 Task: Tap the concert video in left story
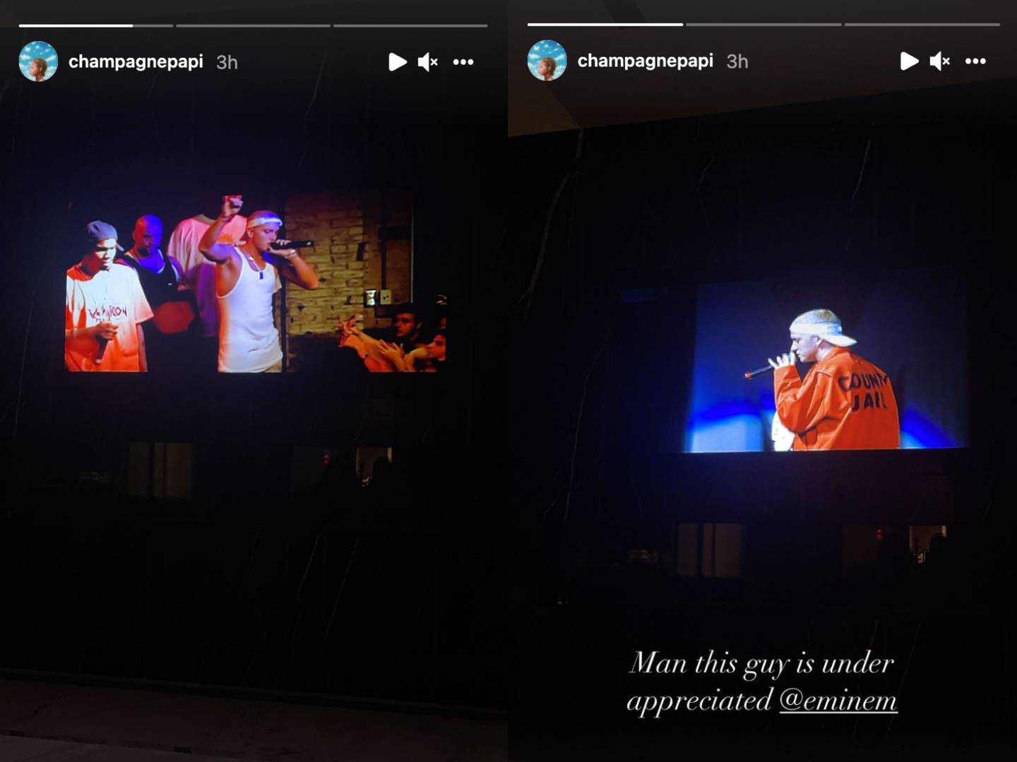[256, 283]
